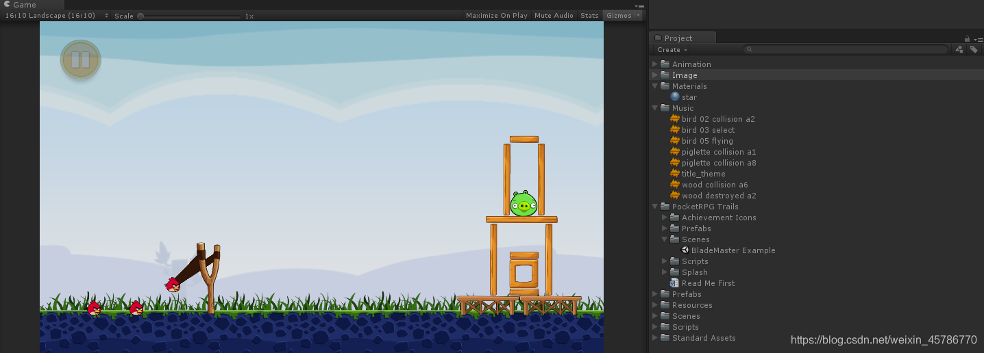Click the folder icon on the Project tab
Viewport: 984px width, 353px height.
point(659,38)
